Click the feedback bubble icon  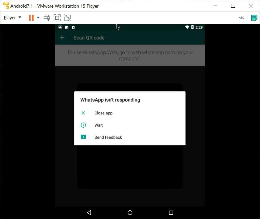tap(83, 137)
